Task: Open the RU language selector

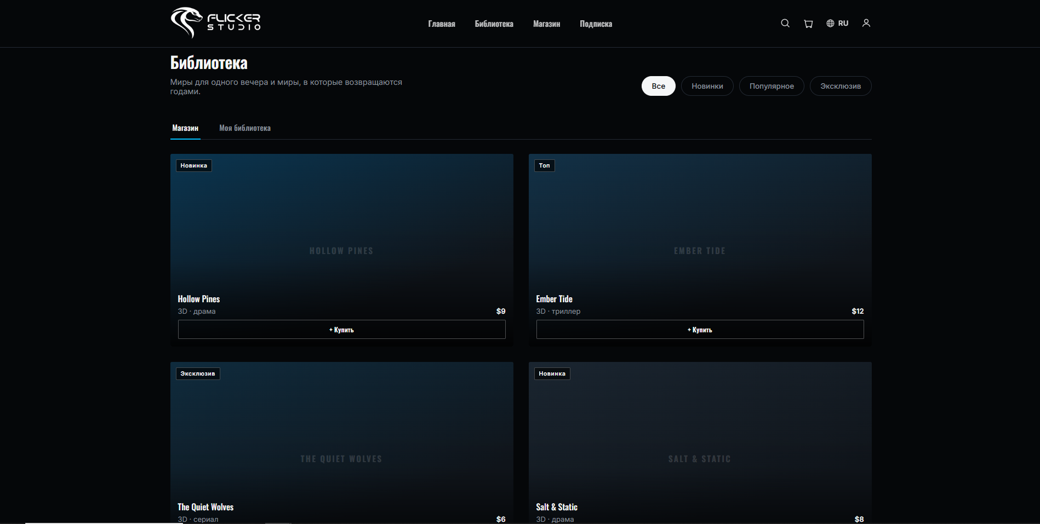Action: pos(837,23)
